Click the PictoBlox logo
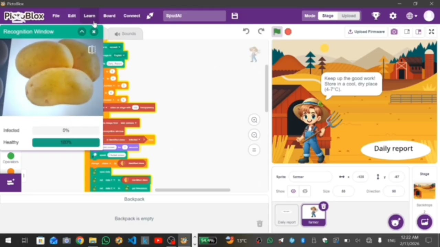The height and width of the screenshot is (247, 440). point(24,16)
